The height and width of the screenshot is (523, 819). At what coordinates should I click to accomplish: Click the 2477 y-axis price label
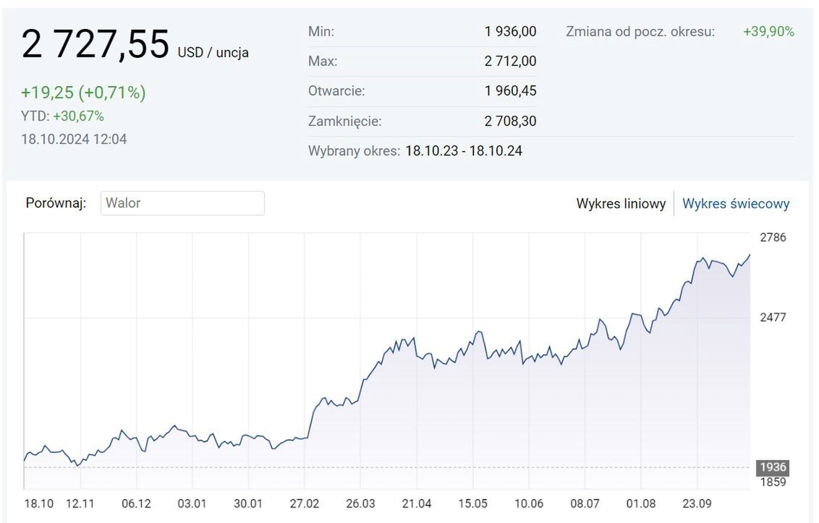(773, 318)
